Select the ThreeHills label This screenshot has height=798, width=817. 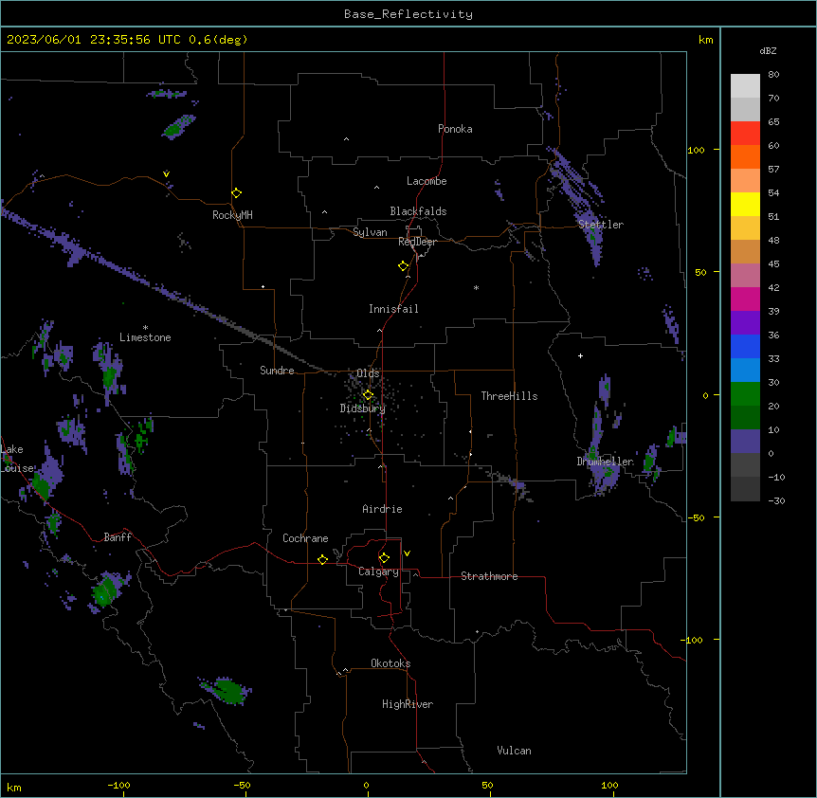pos(509,396)
